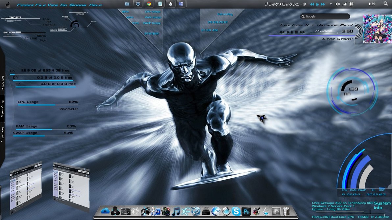Select the Internet side tab

coord(2,133)
